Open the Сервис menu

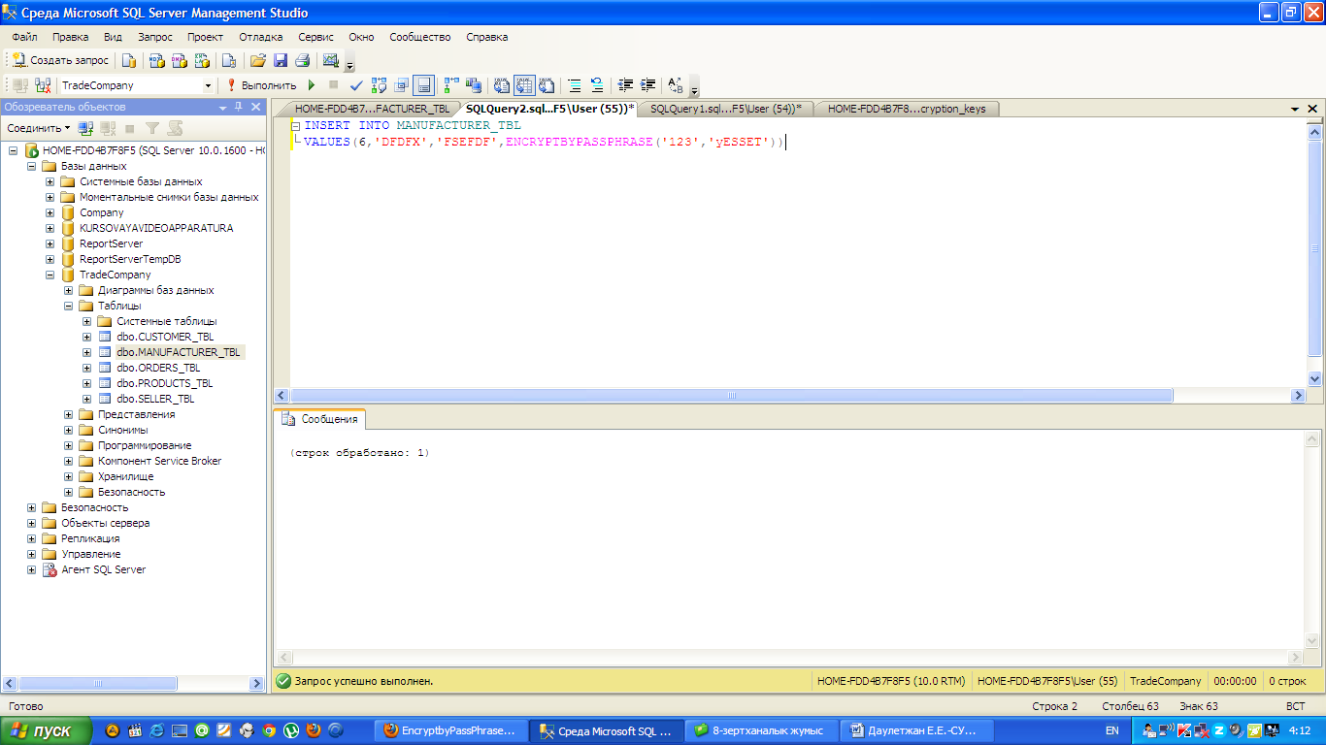click(316, 37)
